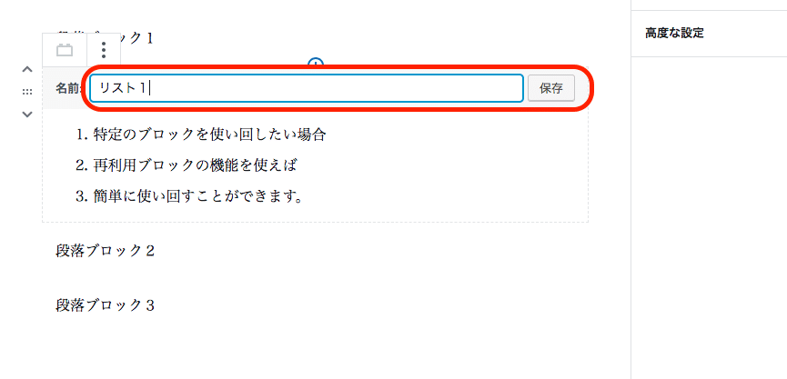Click the blue insert block plus icon
Viewport: 787px width, 379px height.
pyautogui.click(x=315, y=63)
